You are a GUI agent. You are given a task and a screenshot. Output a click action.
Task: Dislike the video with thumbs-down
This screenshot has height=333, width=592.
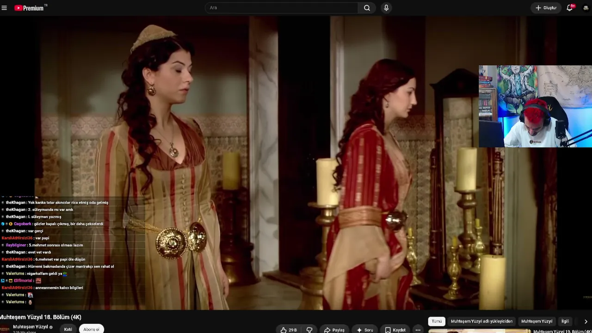pos(309,330)
